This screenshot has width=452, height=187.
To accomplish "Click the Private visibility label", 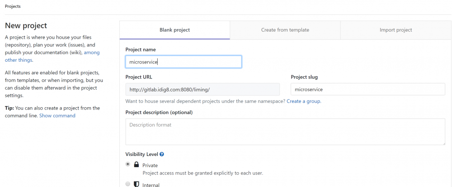I will [150, 165].
